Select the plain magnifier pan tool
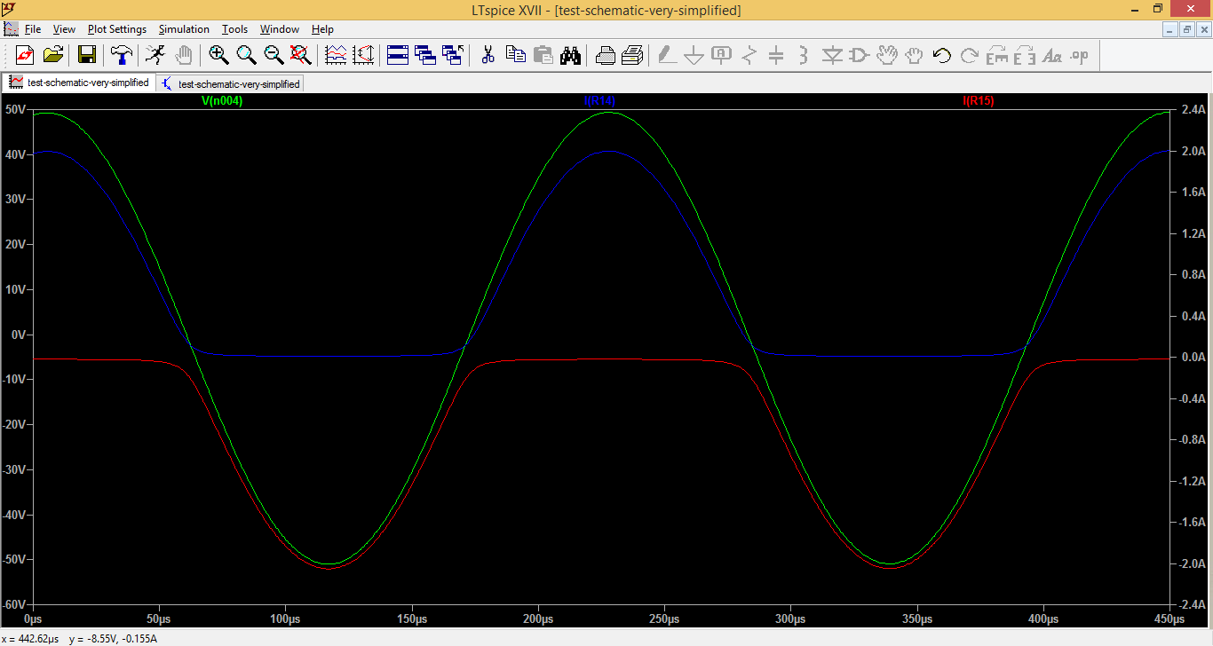1213x646 pixels. pyautogui.click(x=246, y=55)
